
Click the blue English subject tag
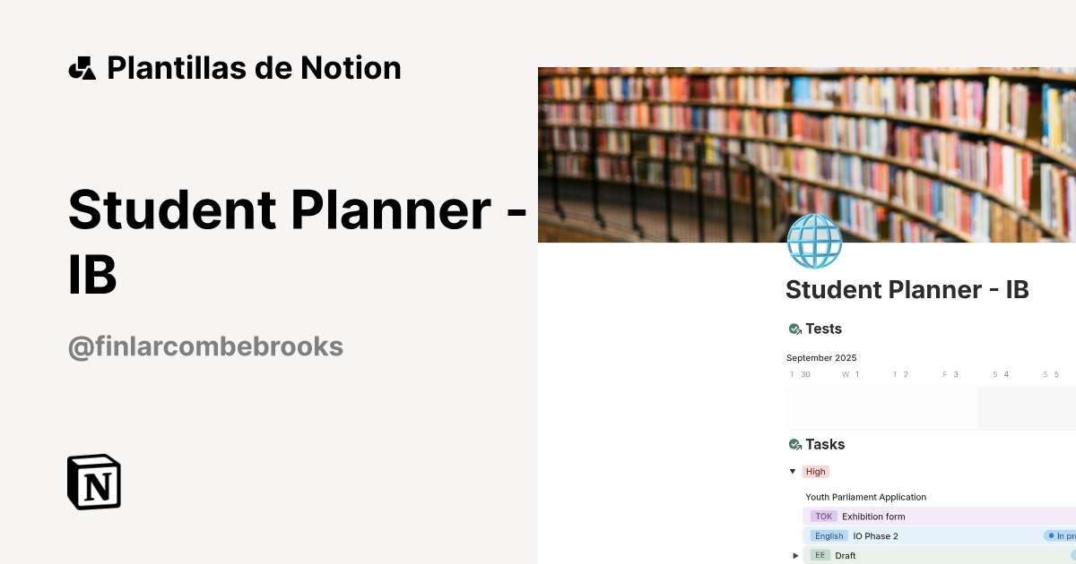828,535
